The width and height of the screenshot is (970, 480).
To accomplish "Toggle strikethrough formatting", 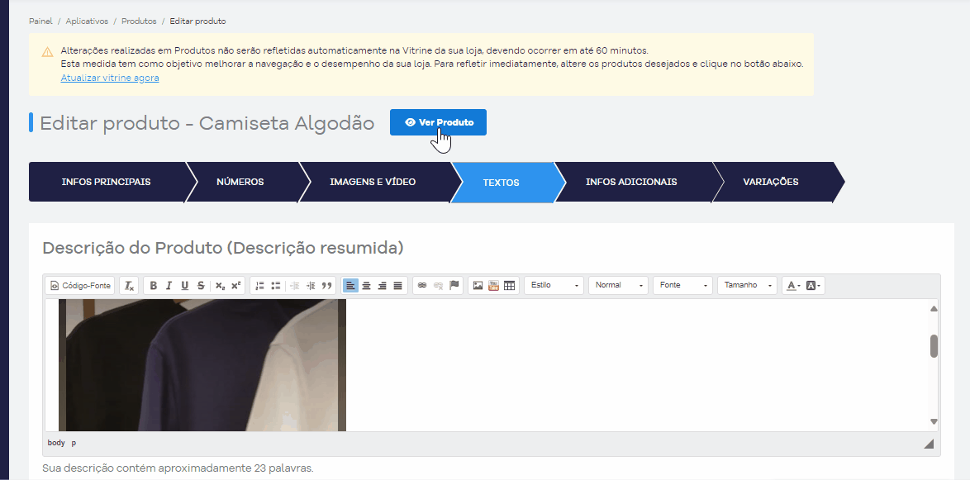I will click(201, 286).
